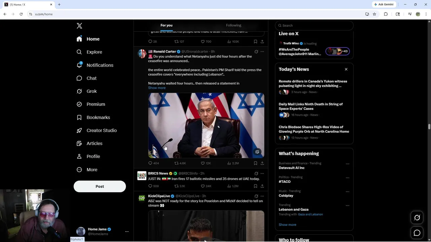This screenshot has width=431, height=242.
Task: Bookmark the top post with 103K views
Action: click(x=256, y=42)
